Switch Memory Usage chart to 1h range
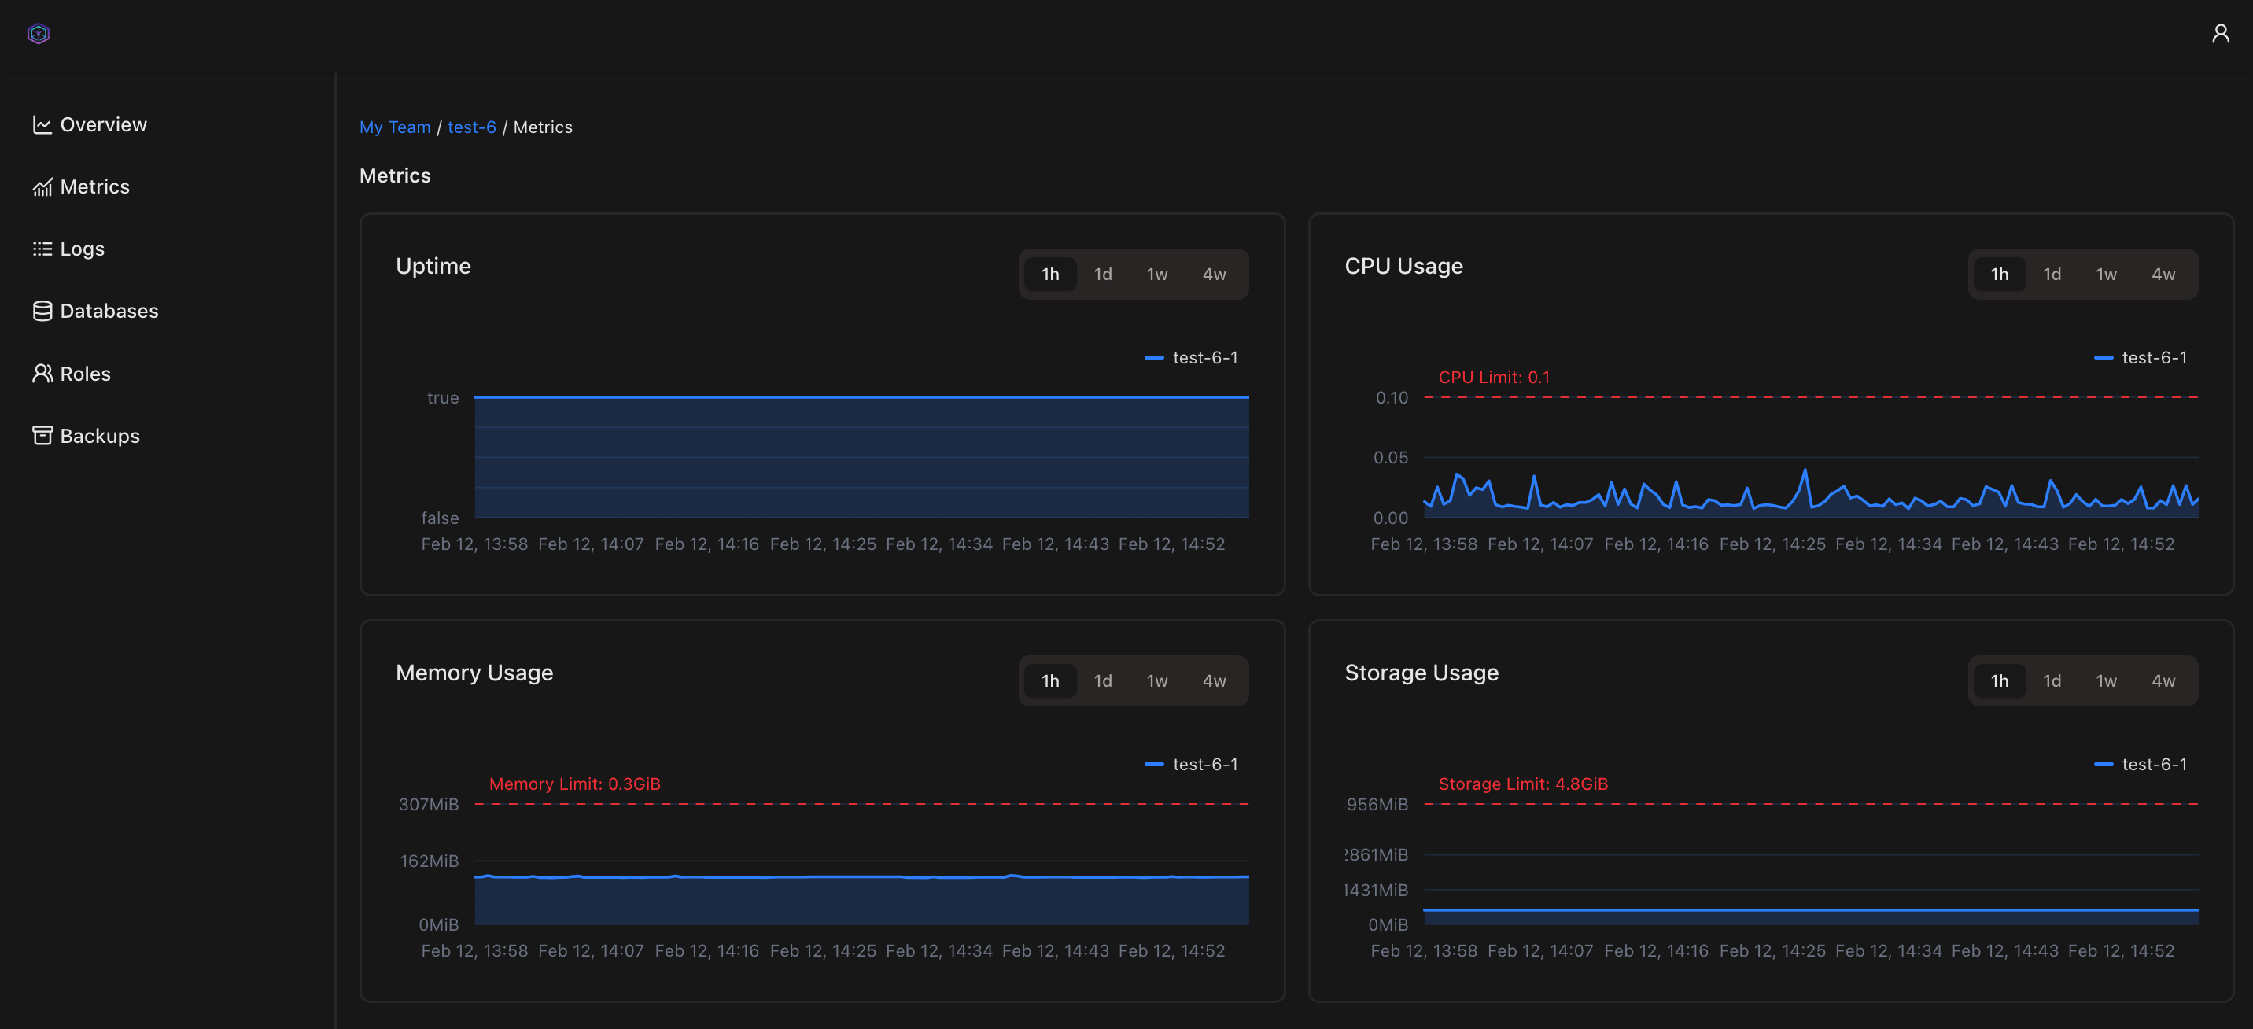The width and height of the screenshot is (2253, 1029). (1049, 680)
